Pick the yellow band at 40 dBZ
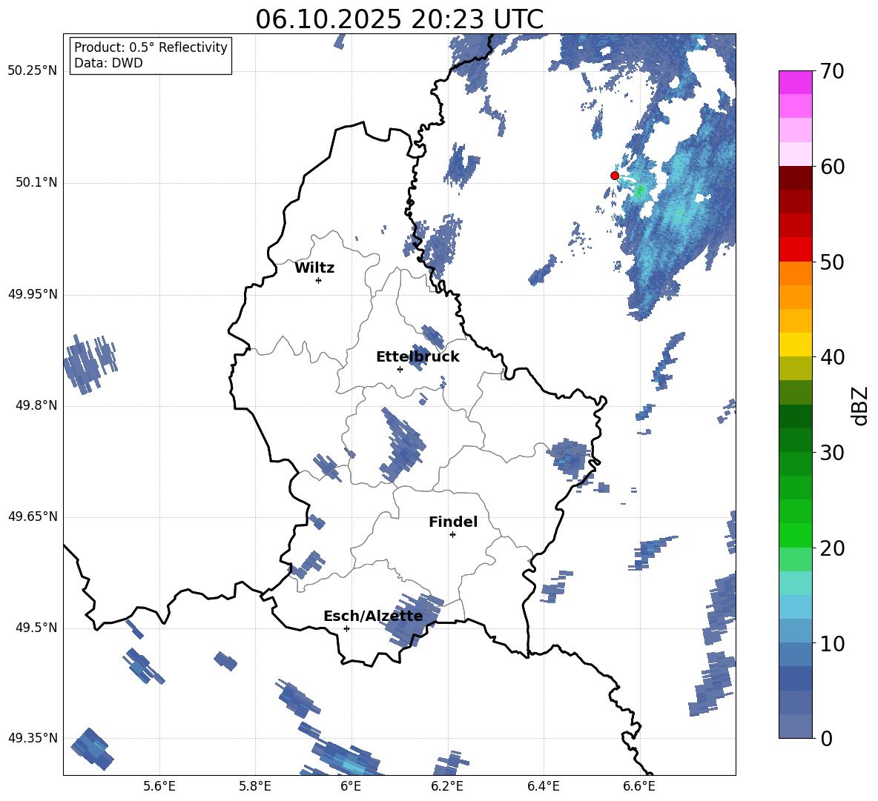878x801 pixels. click(795, 345)
